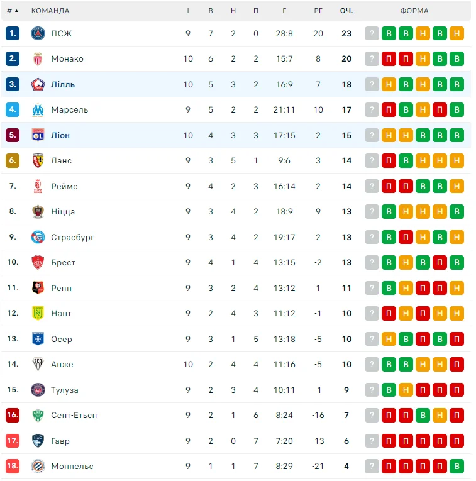The width and height of the screenshot is (476, 481).
Task: Click the Nice team crest
Action: coord(38,212)
